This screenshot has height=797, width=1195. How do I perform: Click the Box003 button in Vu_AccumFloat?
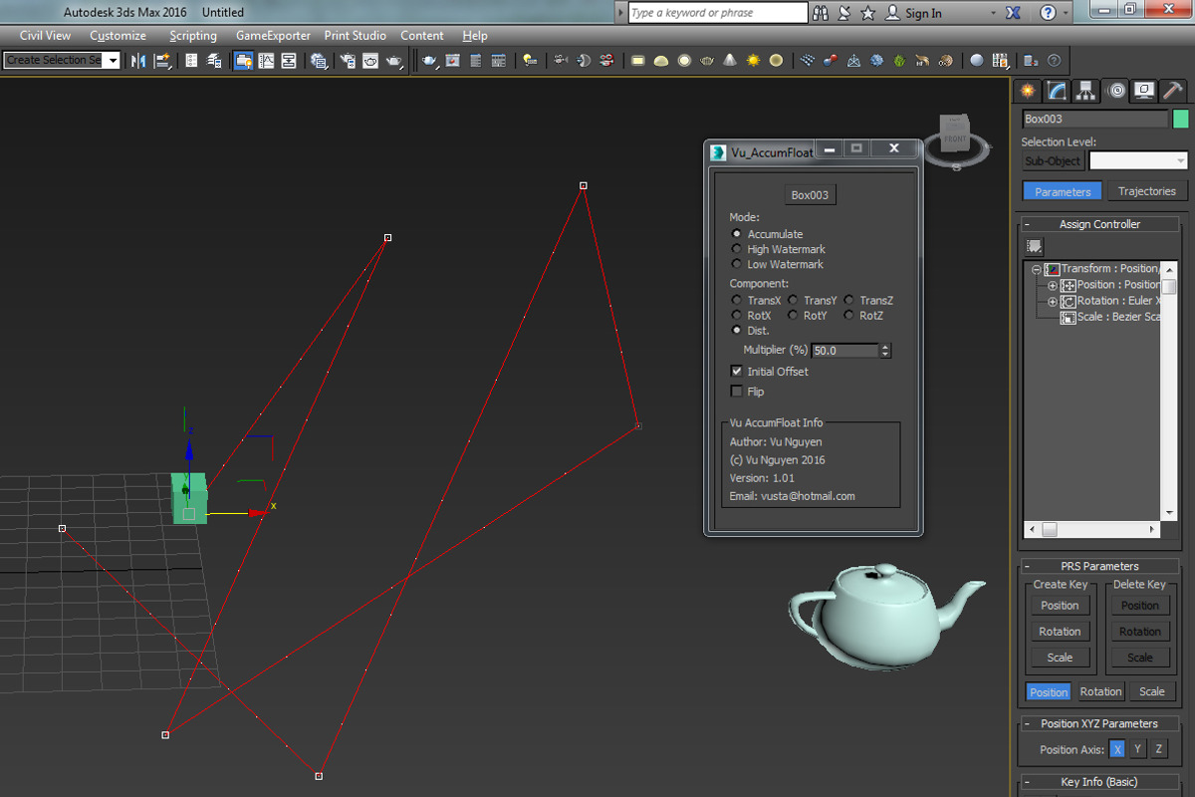[x=810, y=195]
